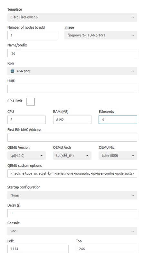Enable the CPU Limit checkbox

point(31,102)
